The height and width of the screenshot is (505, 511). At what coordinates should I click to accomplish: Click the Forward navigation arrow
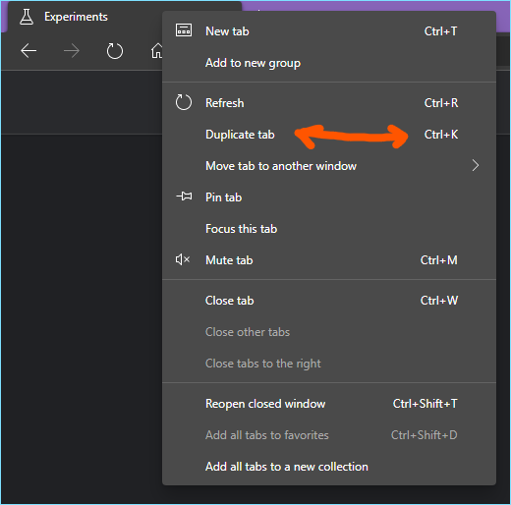(x=72, y=51)
